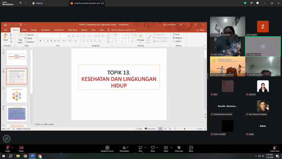The height and width of the screenshot is (159, 282).
Task: Open Breakout rooms in Zoom toolbar
Action: pos(108,149)
